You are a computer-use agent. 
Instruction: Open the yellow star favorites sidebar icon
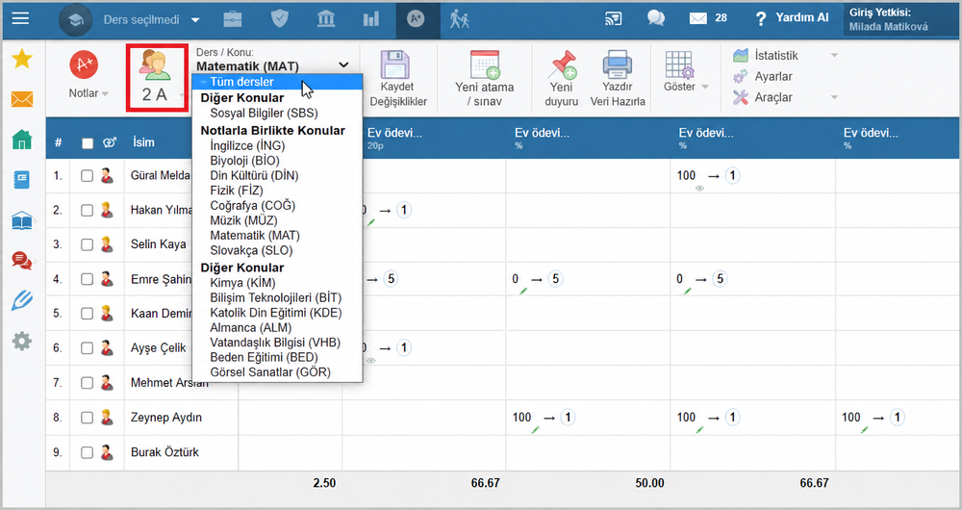pos(22,60)
